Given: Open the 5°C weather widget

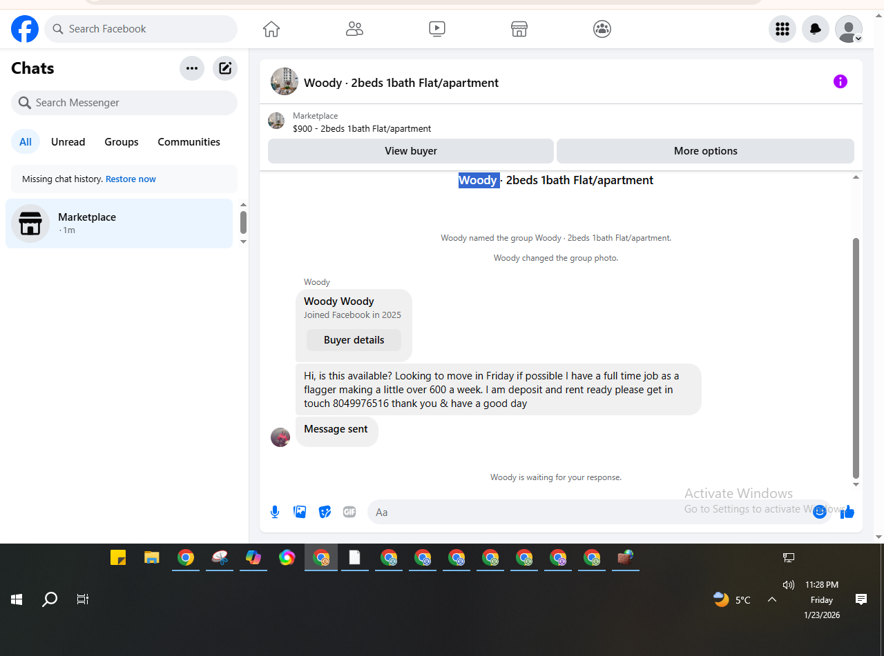Looking at the screenshot, I should [732, 599].
